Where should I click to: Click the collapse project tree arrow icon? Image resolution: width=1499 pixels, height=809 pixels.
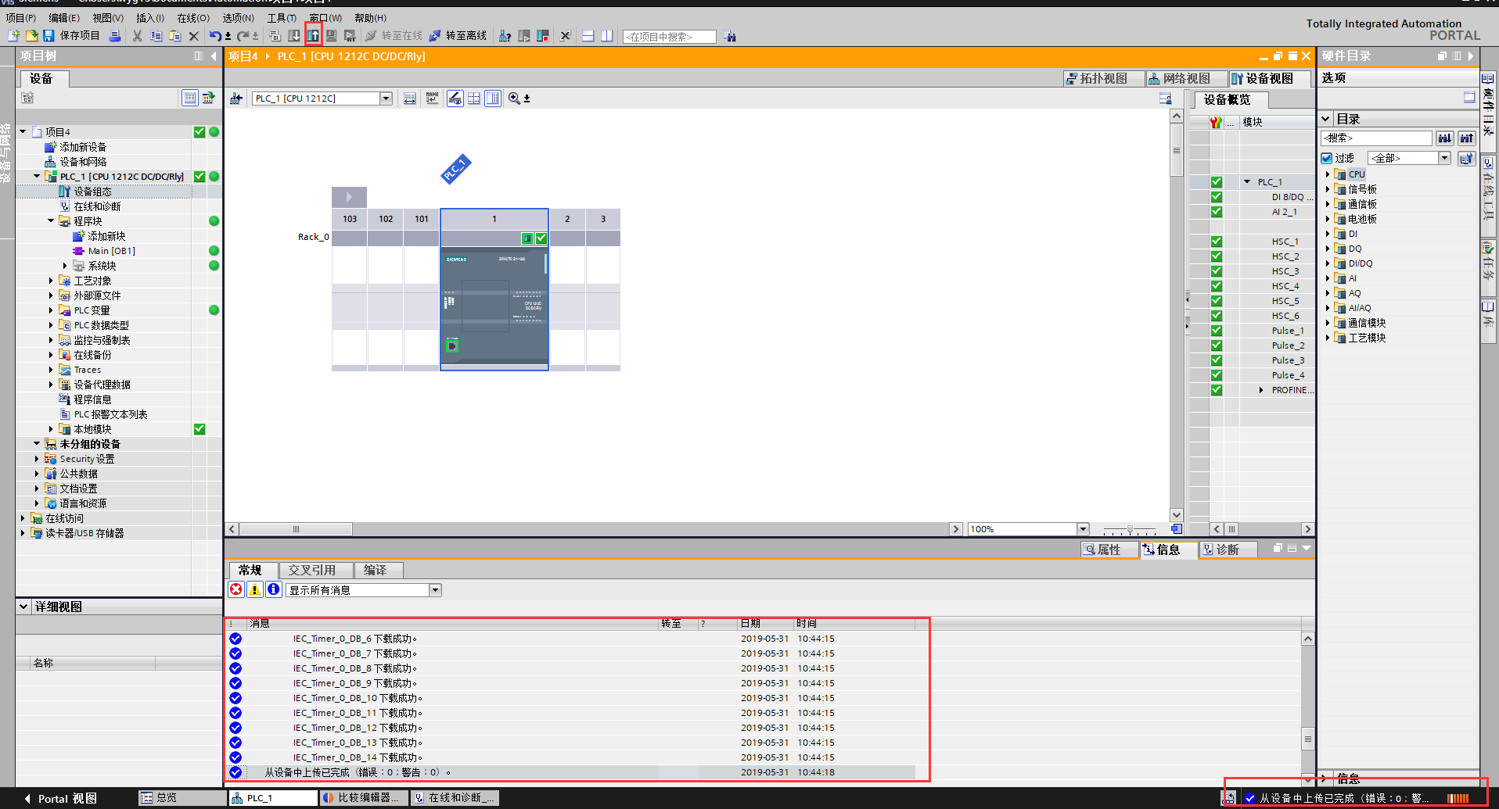click(x=214, y=56)
